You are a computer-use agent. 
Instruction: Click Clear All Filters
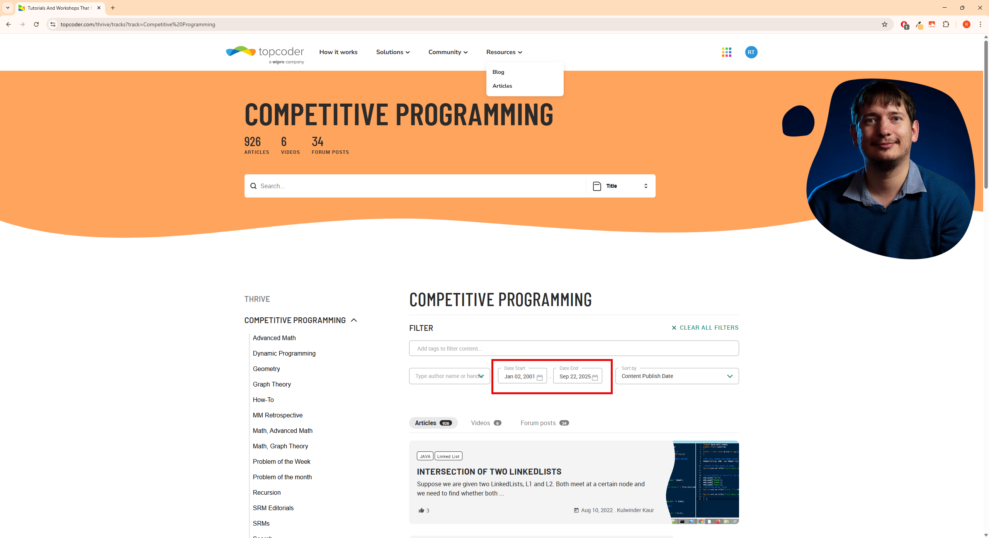tap(705, 327)
